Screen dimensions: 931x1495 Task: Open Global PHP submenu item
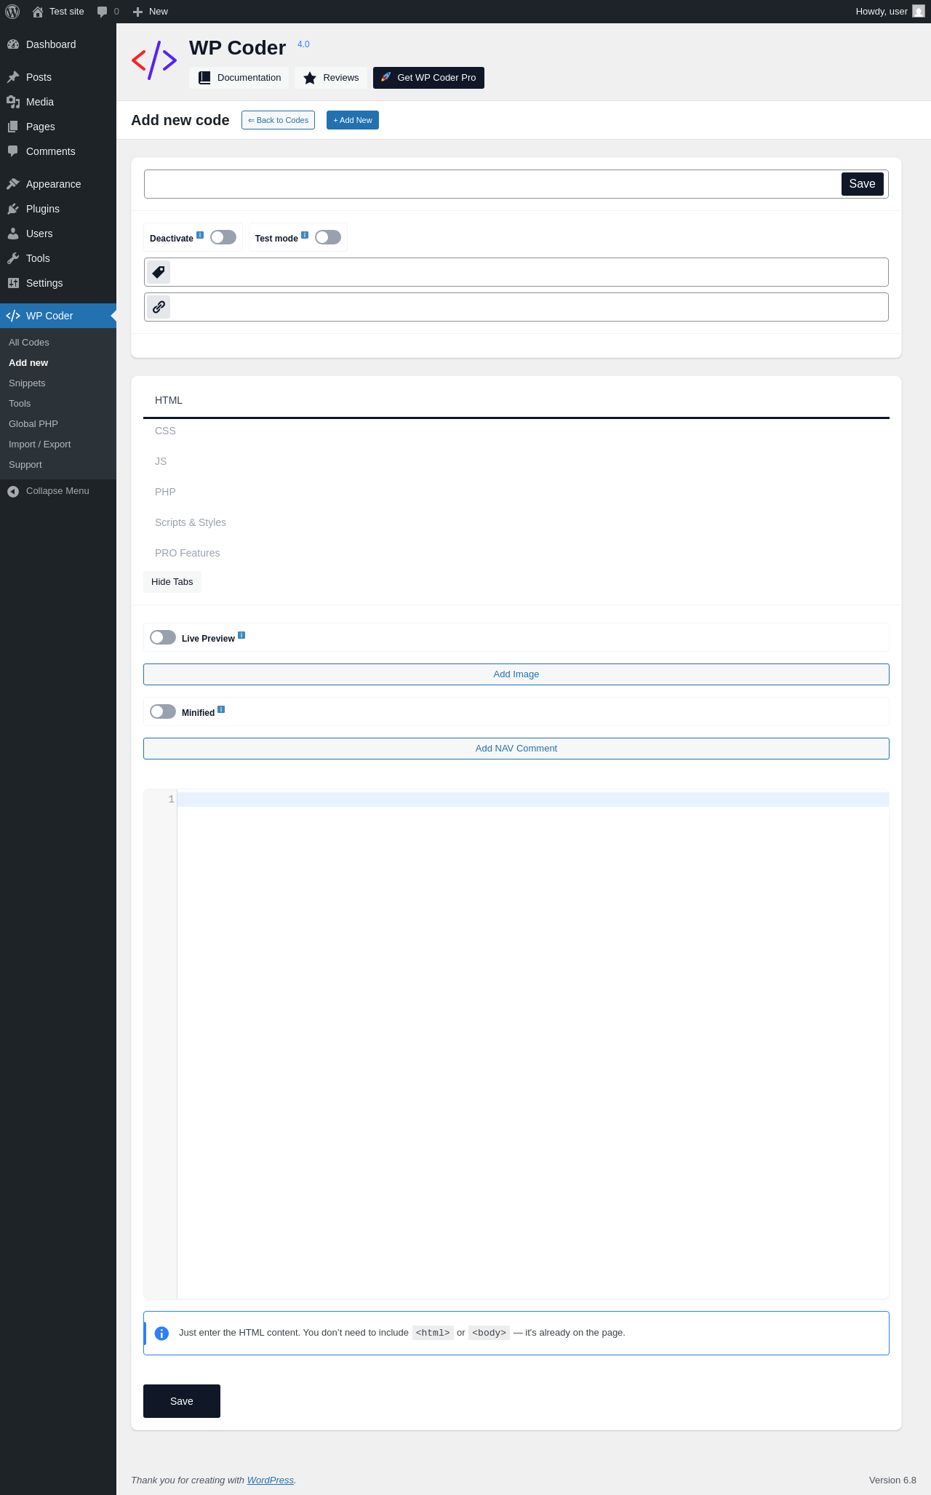(x=58, y=424)
